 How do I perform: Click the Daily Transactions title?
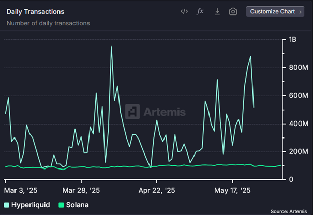[35, 12]
